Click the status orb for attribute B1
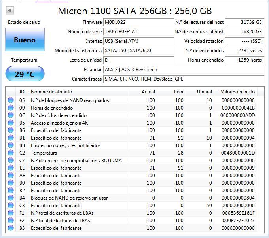Image resolution: width=269 pixels, height=238 pixels. coord(11,138)
